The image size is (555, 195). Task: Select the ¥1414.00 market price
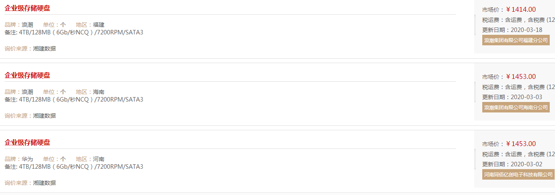[521, 9]
